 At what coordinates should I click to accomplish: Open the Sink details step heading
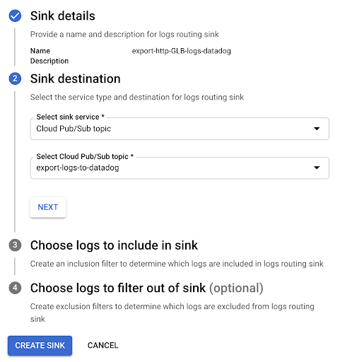[63, 16]
